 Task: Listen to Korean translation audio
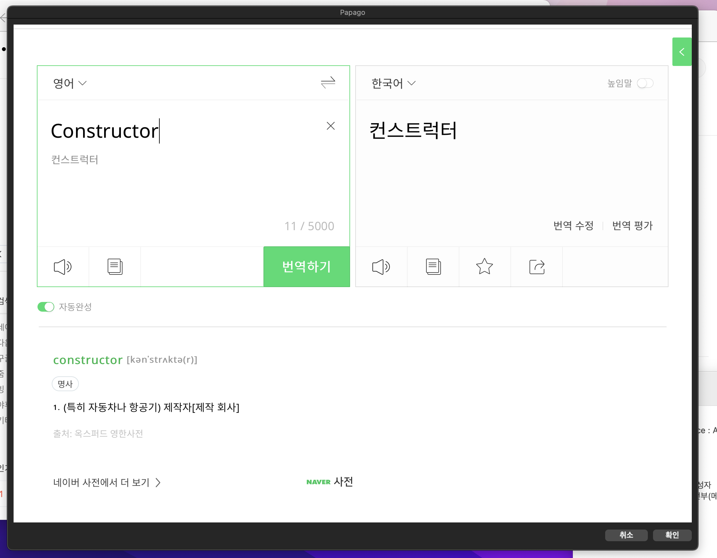tap(381, 266)
